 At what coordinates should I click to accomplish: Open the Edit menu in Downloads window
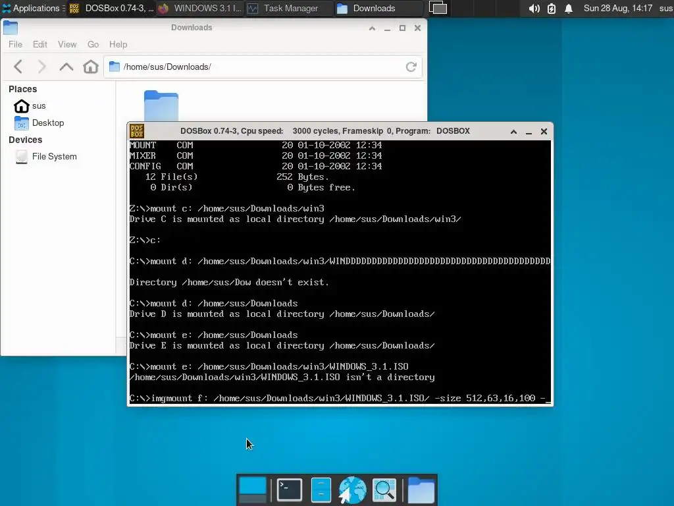(x=40, y=44)
